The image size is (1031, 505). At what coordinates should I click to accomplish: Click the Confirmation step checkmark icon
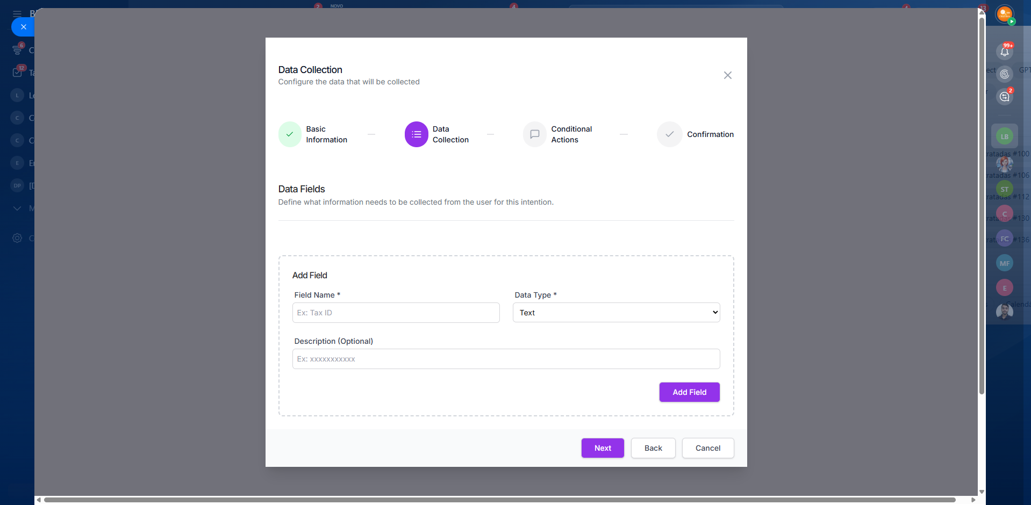pyautogui.click(x=669, y=134)
